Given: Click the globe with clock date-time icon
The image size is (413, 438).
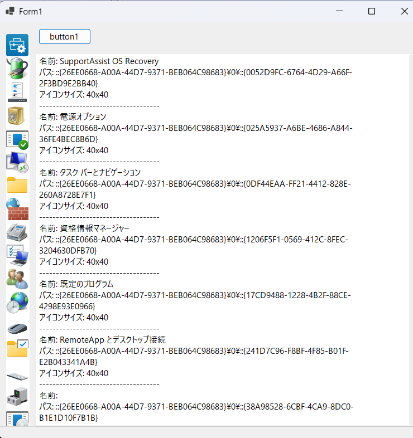Looking at the screenshot, I should click(17, 301).
